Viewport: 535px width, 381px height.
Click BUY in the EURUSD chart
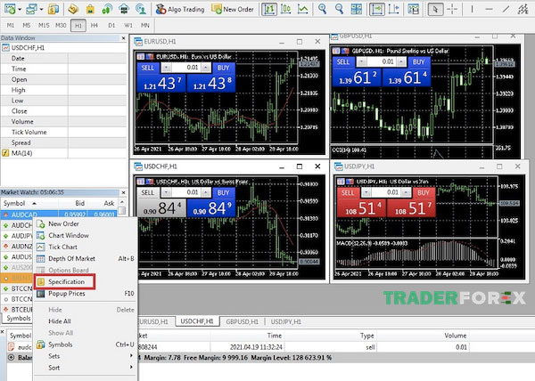pyautogui.click(x=223, y=68)
